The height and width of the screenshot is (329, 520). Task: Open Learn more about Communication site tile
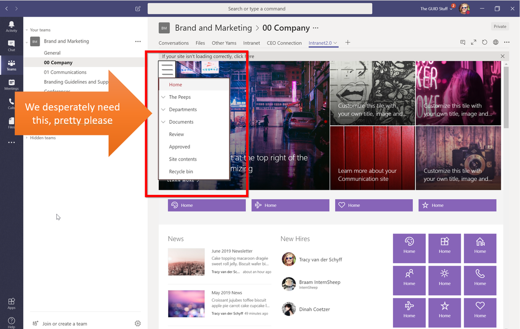[372, 158]
